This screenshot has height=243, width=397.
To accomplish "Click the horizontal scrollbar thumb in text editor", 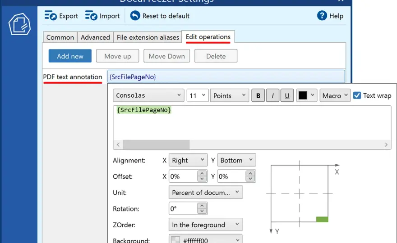I will (x=156, y=144).
